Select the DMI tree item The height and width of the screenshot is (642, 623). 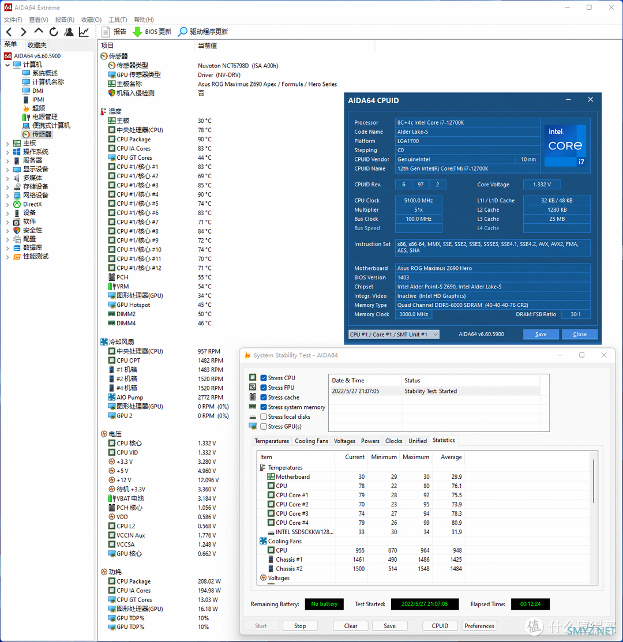(x=37, y=91)
